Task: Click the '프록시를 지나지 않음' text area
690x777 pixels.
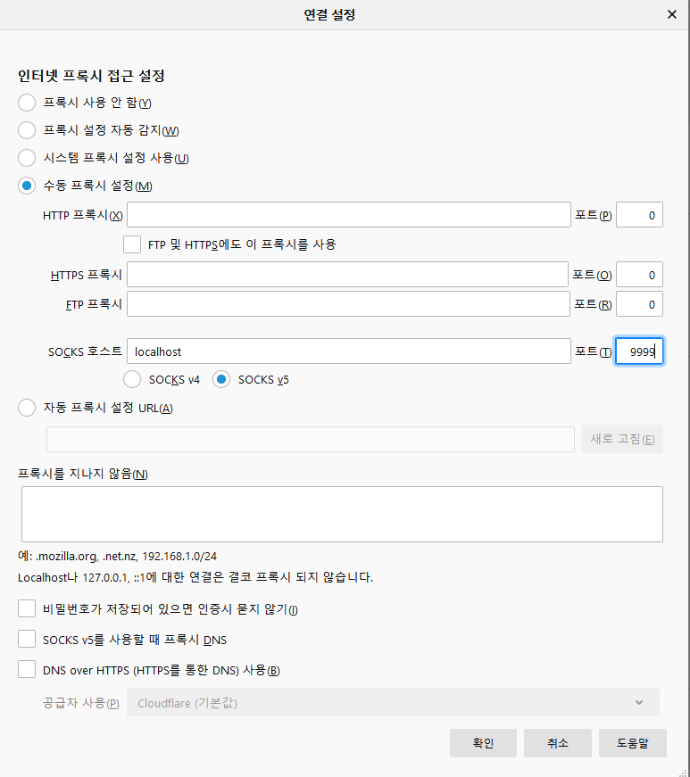Action: pos(342,514)
